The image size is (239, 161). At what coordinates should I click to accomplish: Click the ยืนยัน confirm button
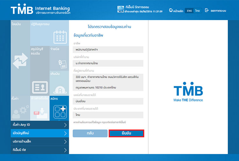[127, 133]
